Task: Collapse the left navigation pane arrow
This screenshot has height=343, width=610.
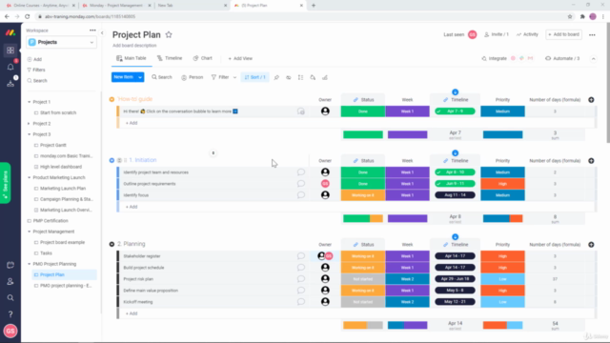Action: pos(102,33)
